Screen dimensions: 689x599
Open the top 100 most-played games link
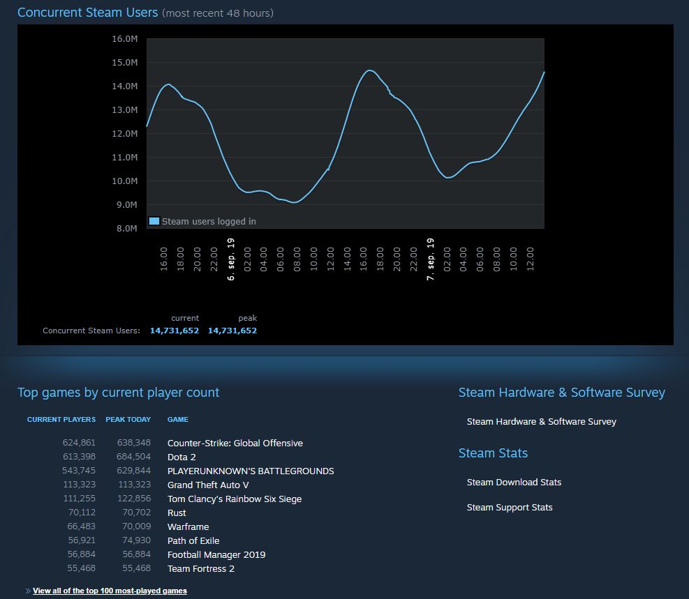(110, 591)
